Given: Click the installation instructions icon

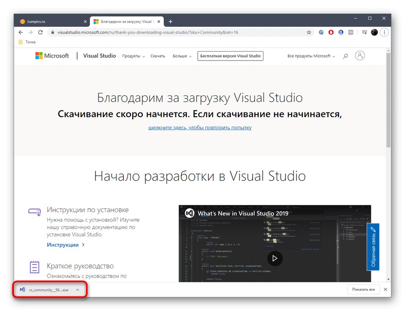Looking at the screenshot, I should [x=35, y=212].
